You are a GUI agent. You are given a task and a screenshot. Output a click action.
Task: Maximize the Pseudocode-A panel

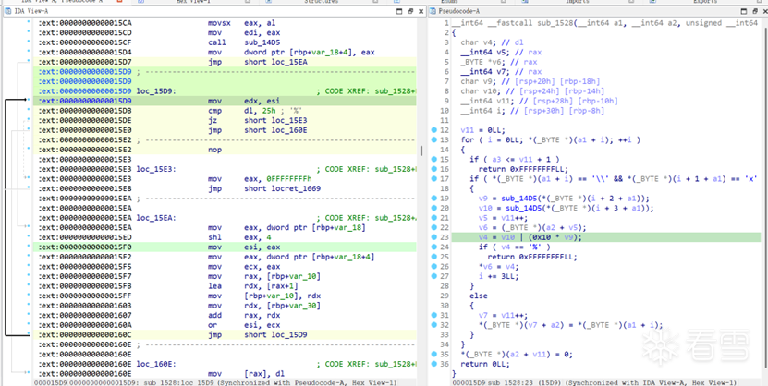(745, 11)
